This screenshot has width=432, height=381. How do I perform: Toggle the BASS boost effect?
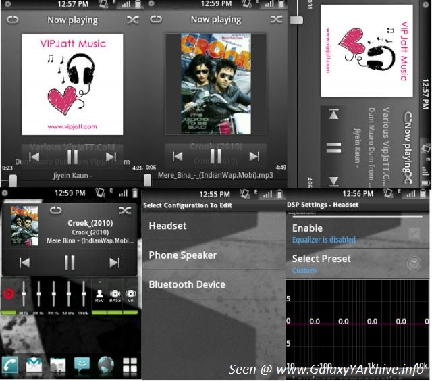(115, 295)
